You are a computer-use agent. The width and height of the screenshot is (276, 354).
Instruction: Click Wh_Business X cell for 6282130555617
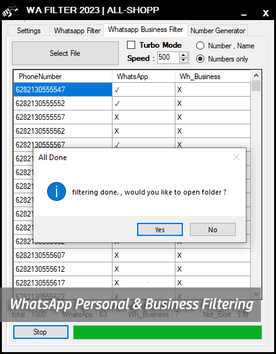click(x=213, y=283)
